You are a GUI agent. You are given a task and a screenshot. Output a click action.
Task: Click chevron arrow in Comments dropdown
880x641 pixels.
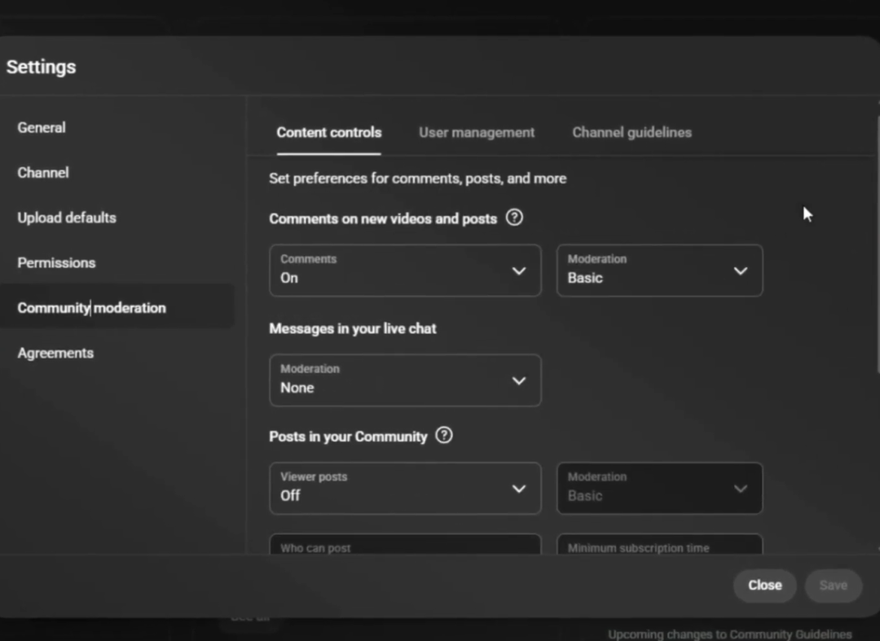click(519, 271)
